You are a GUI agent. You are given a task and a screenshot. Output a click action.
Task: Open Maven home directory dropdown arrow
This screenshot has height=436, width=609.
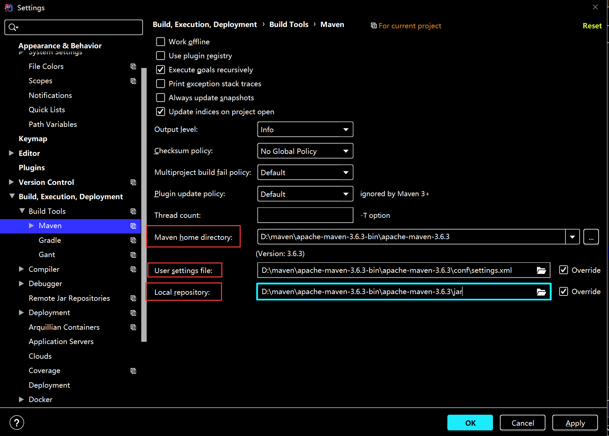(573, 237)
